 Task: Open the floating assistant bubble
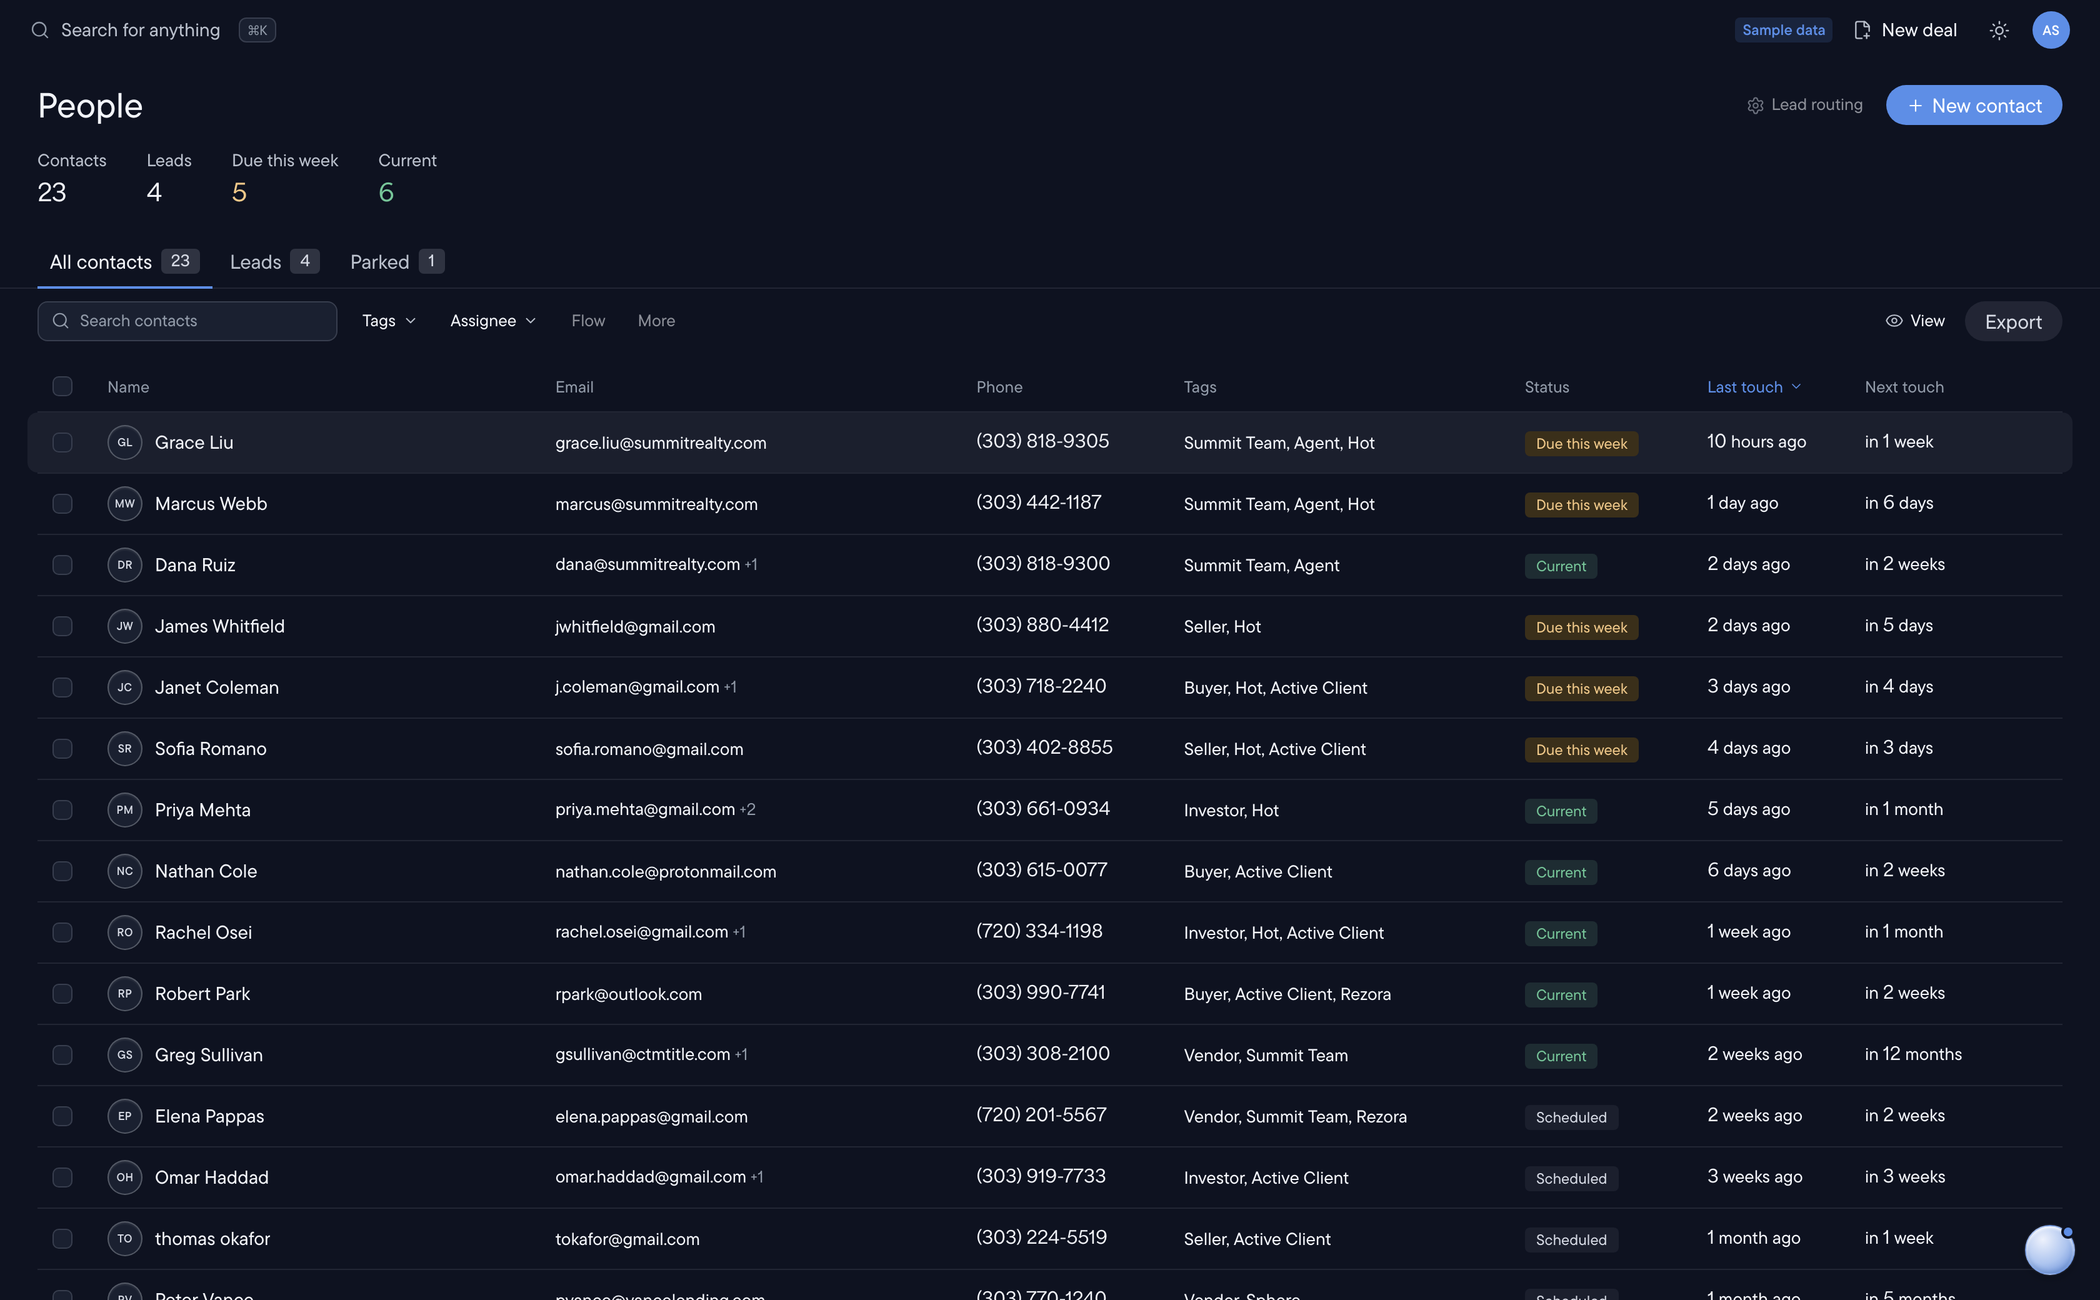click(x=2050, y=1249)
